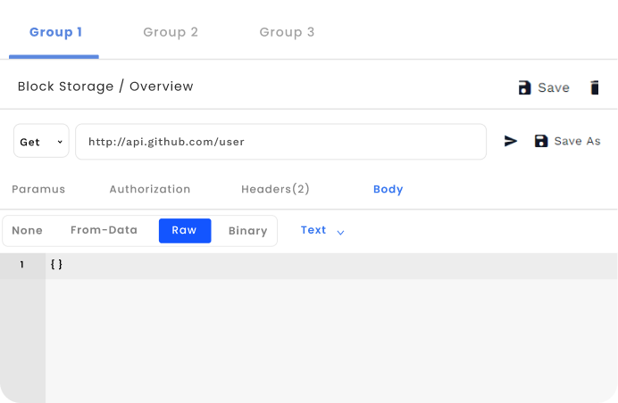The width and height of the screenshot is (618, 403).
Task: Select the Raw body type
Action: coord(185,230)
